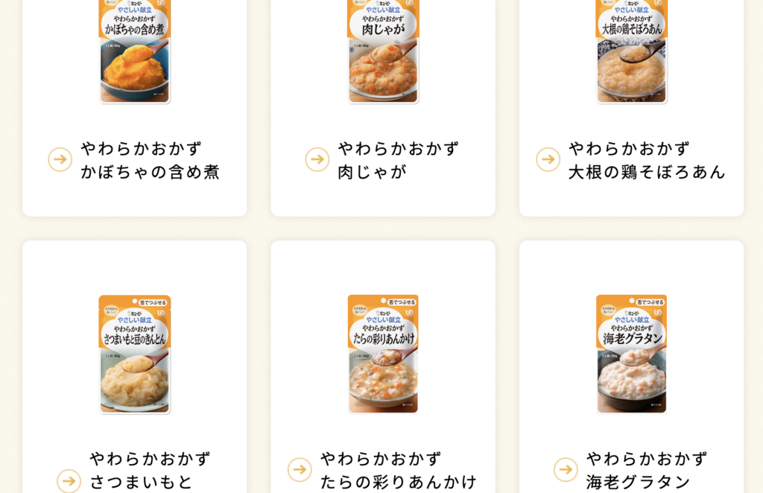
Task: Click the arrow icon beside 大根の鶏そぼろあん
Action: [x=548, y=159]
